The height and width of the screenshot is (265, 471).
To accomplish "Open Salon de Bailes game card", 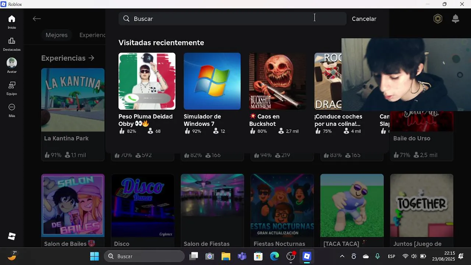I will (73, 211).
